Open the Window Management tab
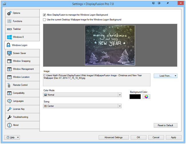The width and height of the screenshot is (186, 144). 22,69
